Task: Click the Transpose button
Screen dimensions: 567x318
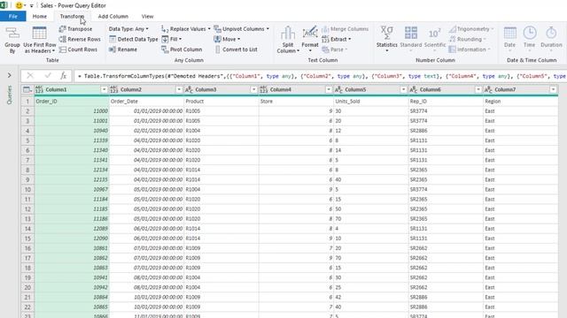Action: pyautogui.click(x=75, y=29)
